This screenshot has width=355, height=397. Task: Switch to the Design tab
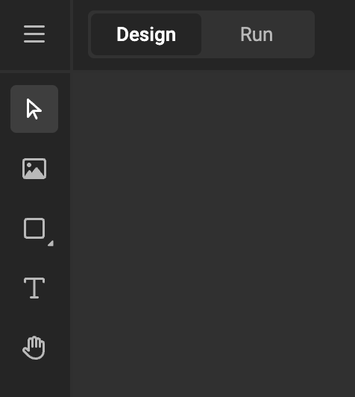click(x=146, y=34)
